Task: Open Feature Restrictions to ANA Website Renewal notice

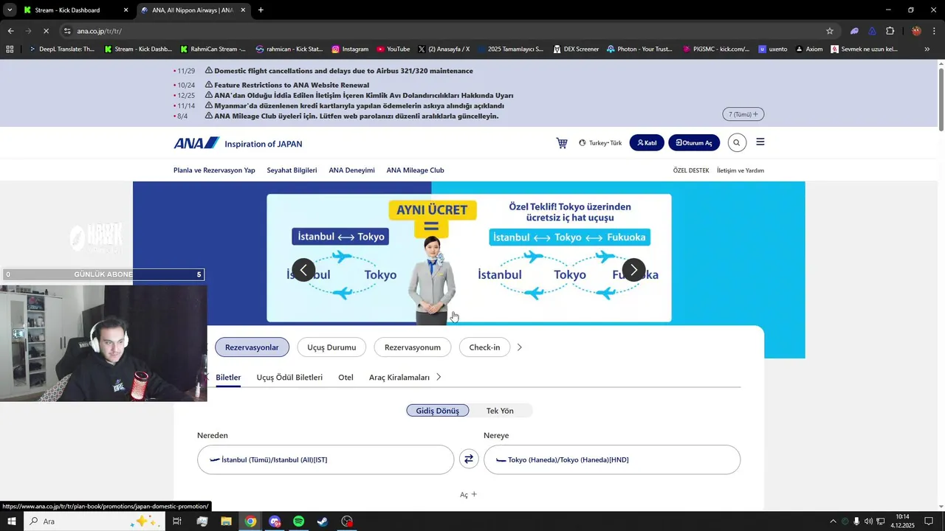Action: click(x=292, y=85)
